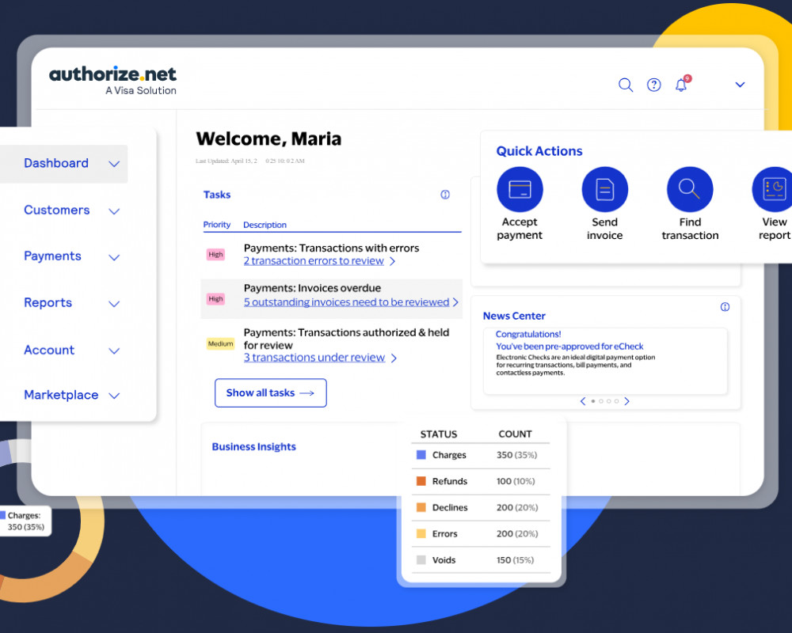The width and height of the screenshot is (792, 633).
Task: Go to next News Center slide
Action: [626, 401]
